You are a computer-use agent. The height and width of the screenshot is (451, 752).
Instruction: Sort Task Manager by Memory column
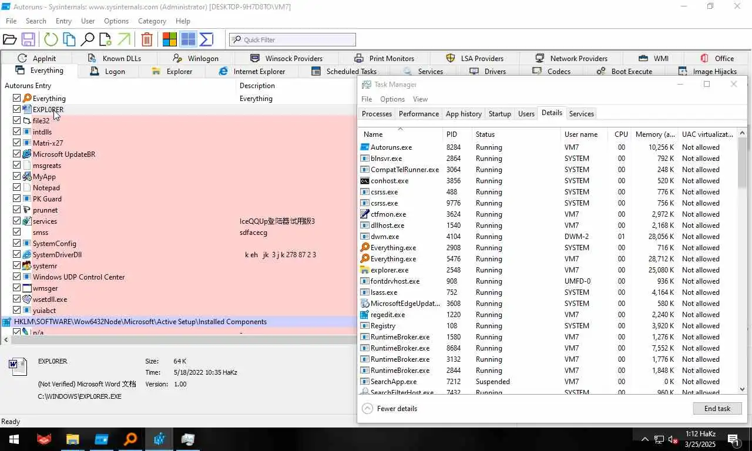point(654,134)
